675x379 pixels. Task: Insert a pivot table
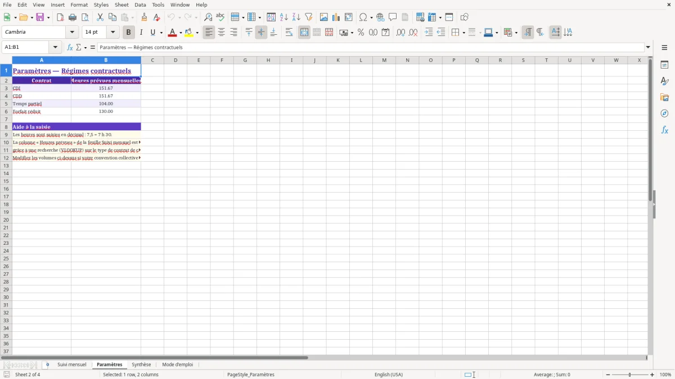349,17
